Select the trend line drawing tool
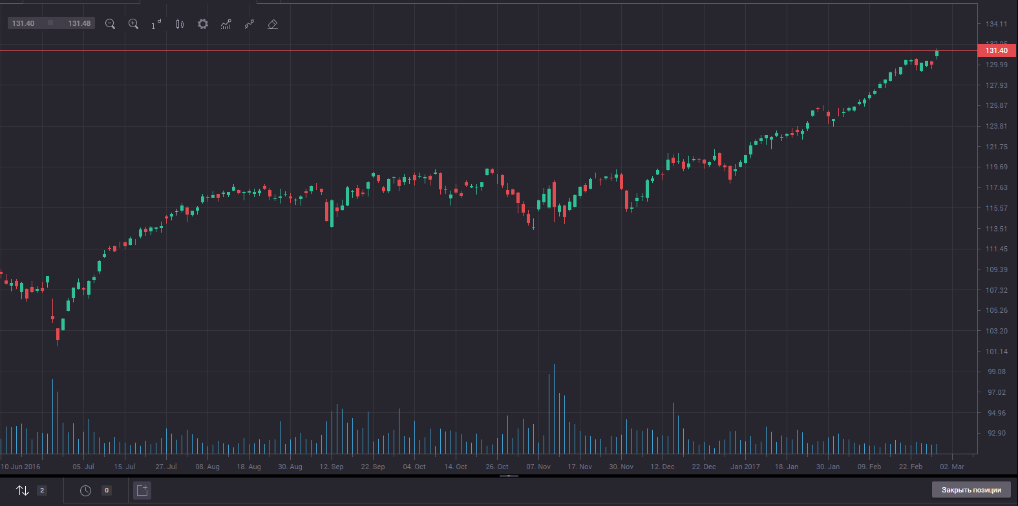This screenshot has height=506, width=1018. (249, 24)
